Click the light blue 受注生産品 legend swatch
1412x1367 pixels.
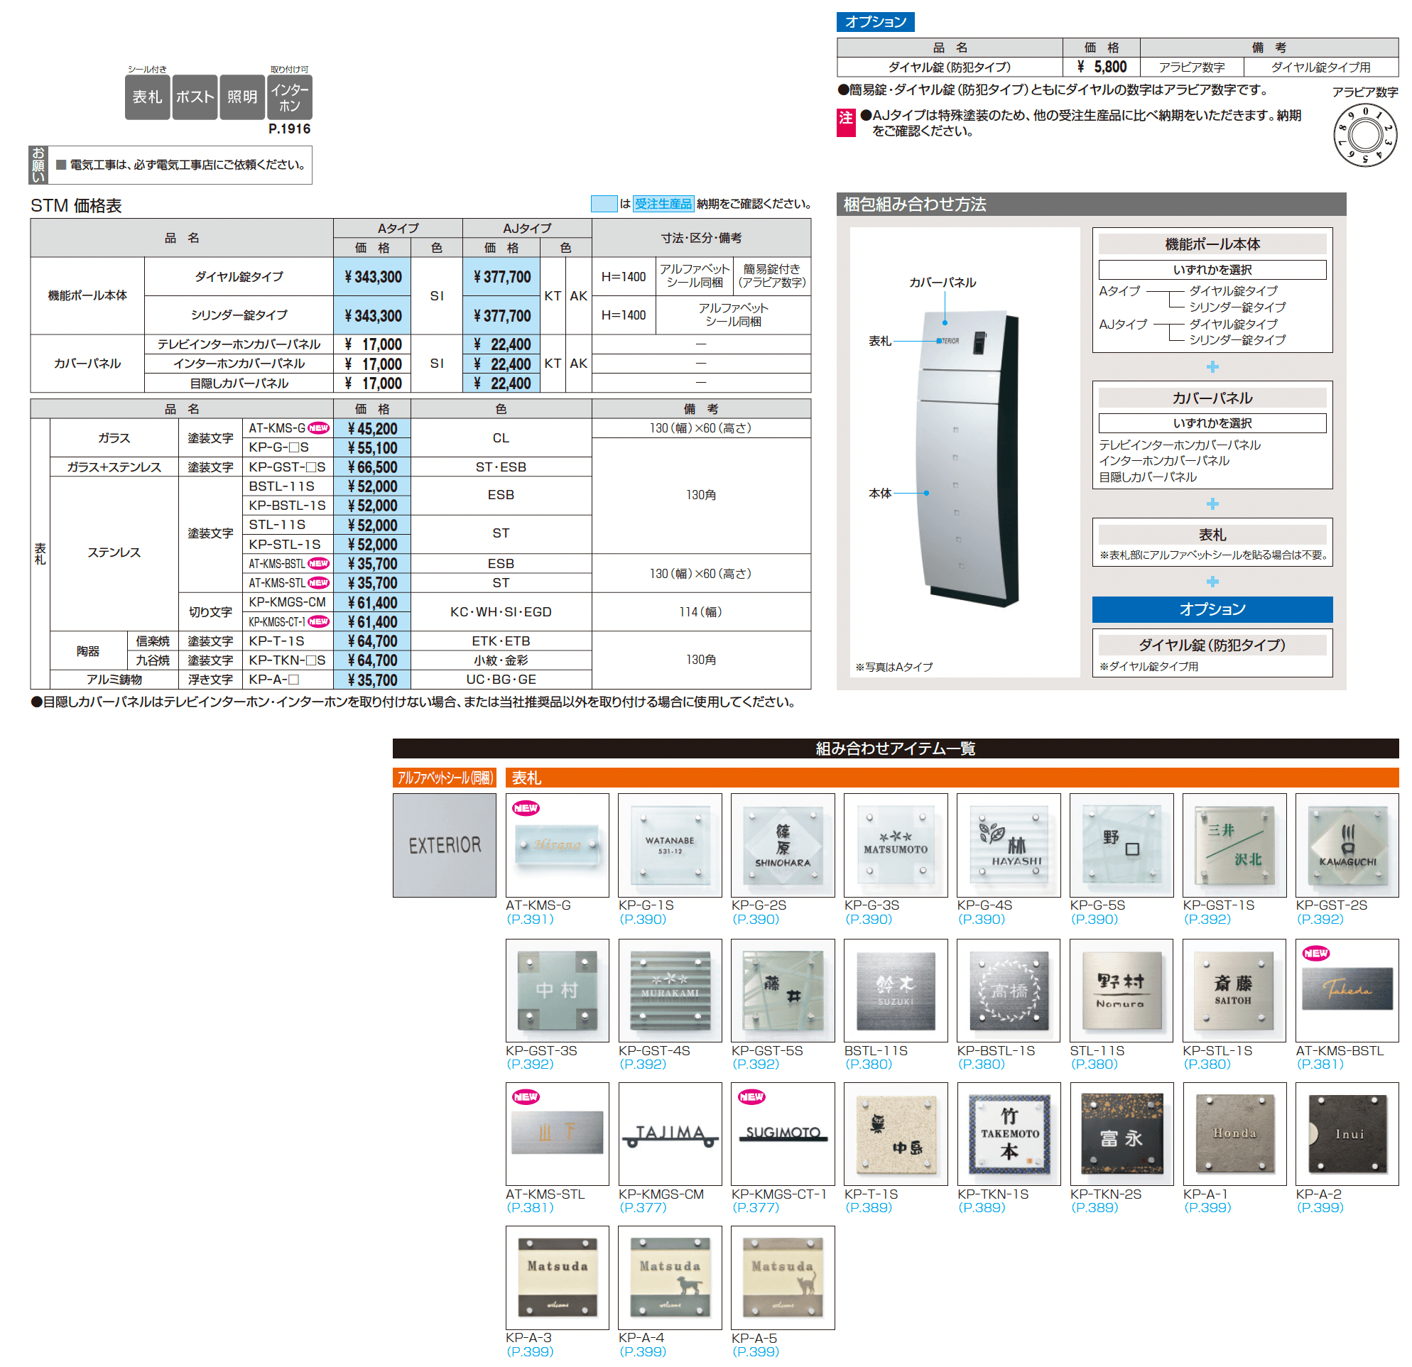pos(604,204)
